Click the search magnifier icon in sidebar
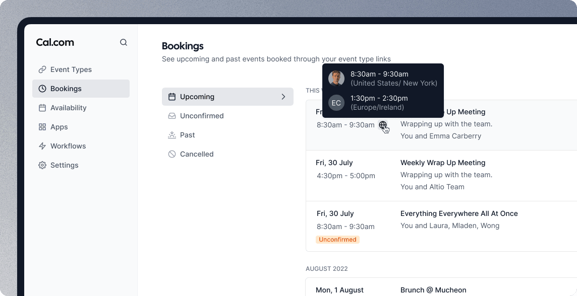The image size is (577, 296). point(124,42)
